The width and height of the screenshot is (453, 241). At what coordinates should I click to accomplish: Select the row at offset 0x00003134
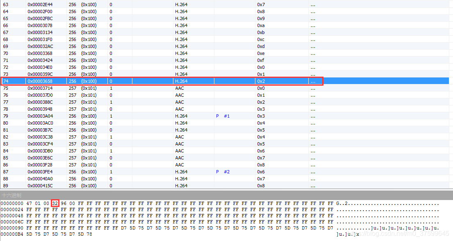(225, 32)
